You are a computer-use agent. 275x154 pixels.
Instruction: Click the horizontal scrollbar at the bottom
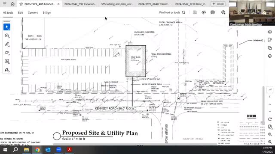click(x=135, y=144)
